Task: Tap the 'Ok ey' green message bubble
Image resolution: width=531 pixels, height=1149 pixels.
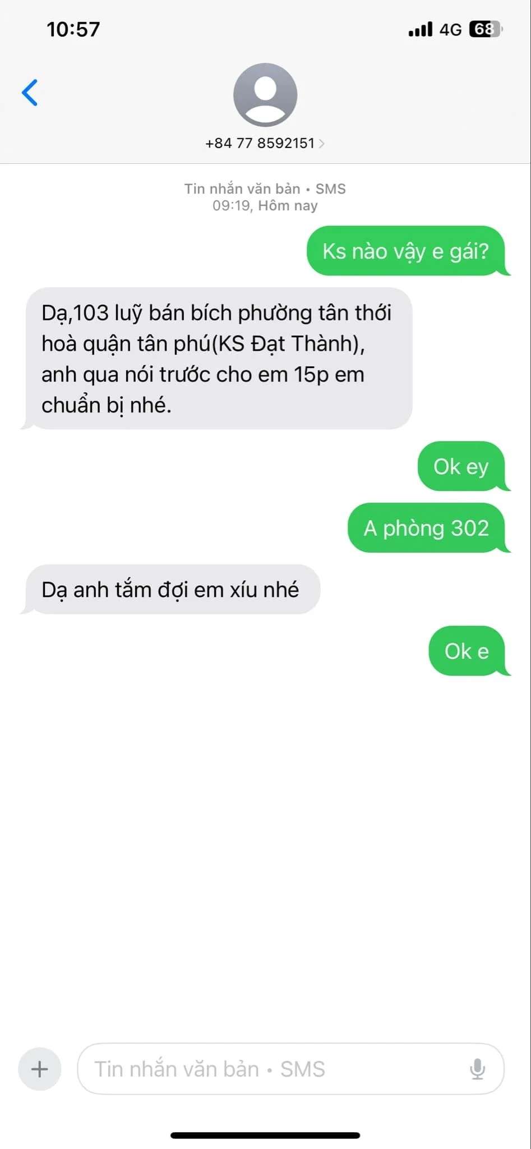Action: [x=461, y=466]
